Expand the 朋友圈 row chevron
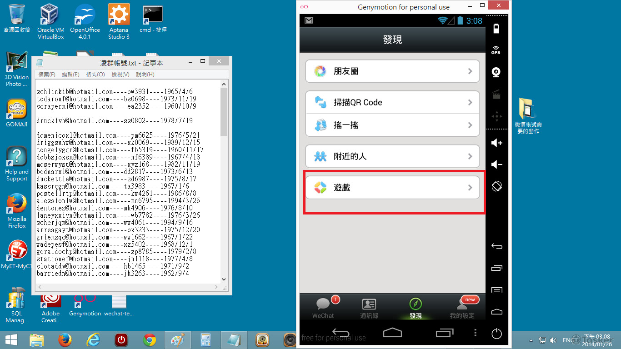The height and width of the screenshot is (349, 621). tap(470, 71)
